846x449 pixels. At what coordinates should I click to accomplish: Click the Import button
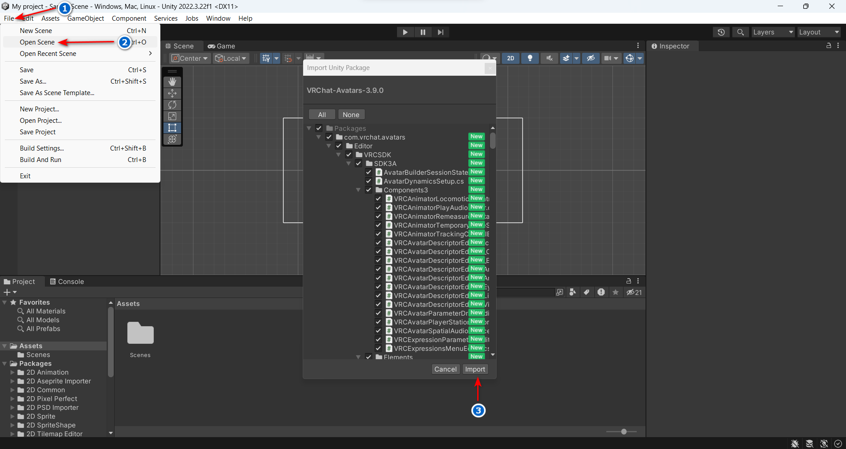[475, 369]
